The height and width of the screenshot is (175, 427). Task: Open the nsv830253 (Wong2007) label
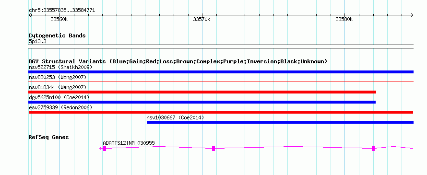point(58,77)
